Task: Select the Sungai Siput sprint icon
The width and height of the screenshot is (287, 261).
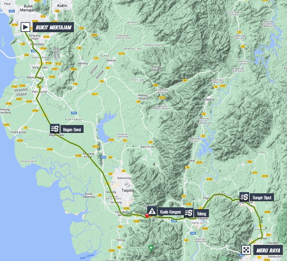Action: click(x=244, y=197)
